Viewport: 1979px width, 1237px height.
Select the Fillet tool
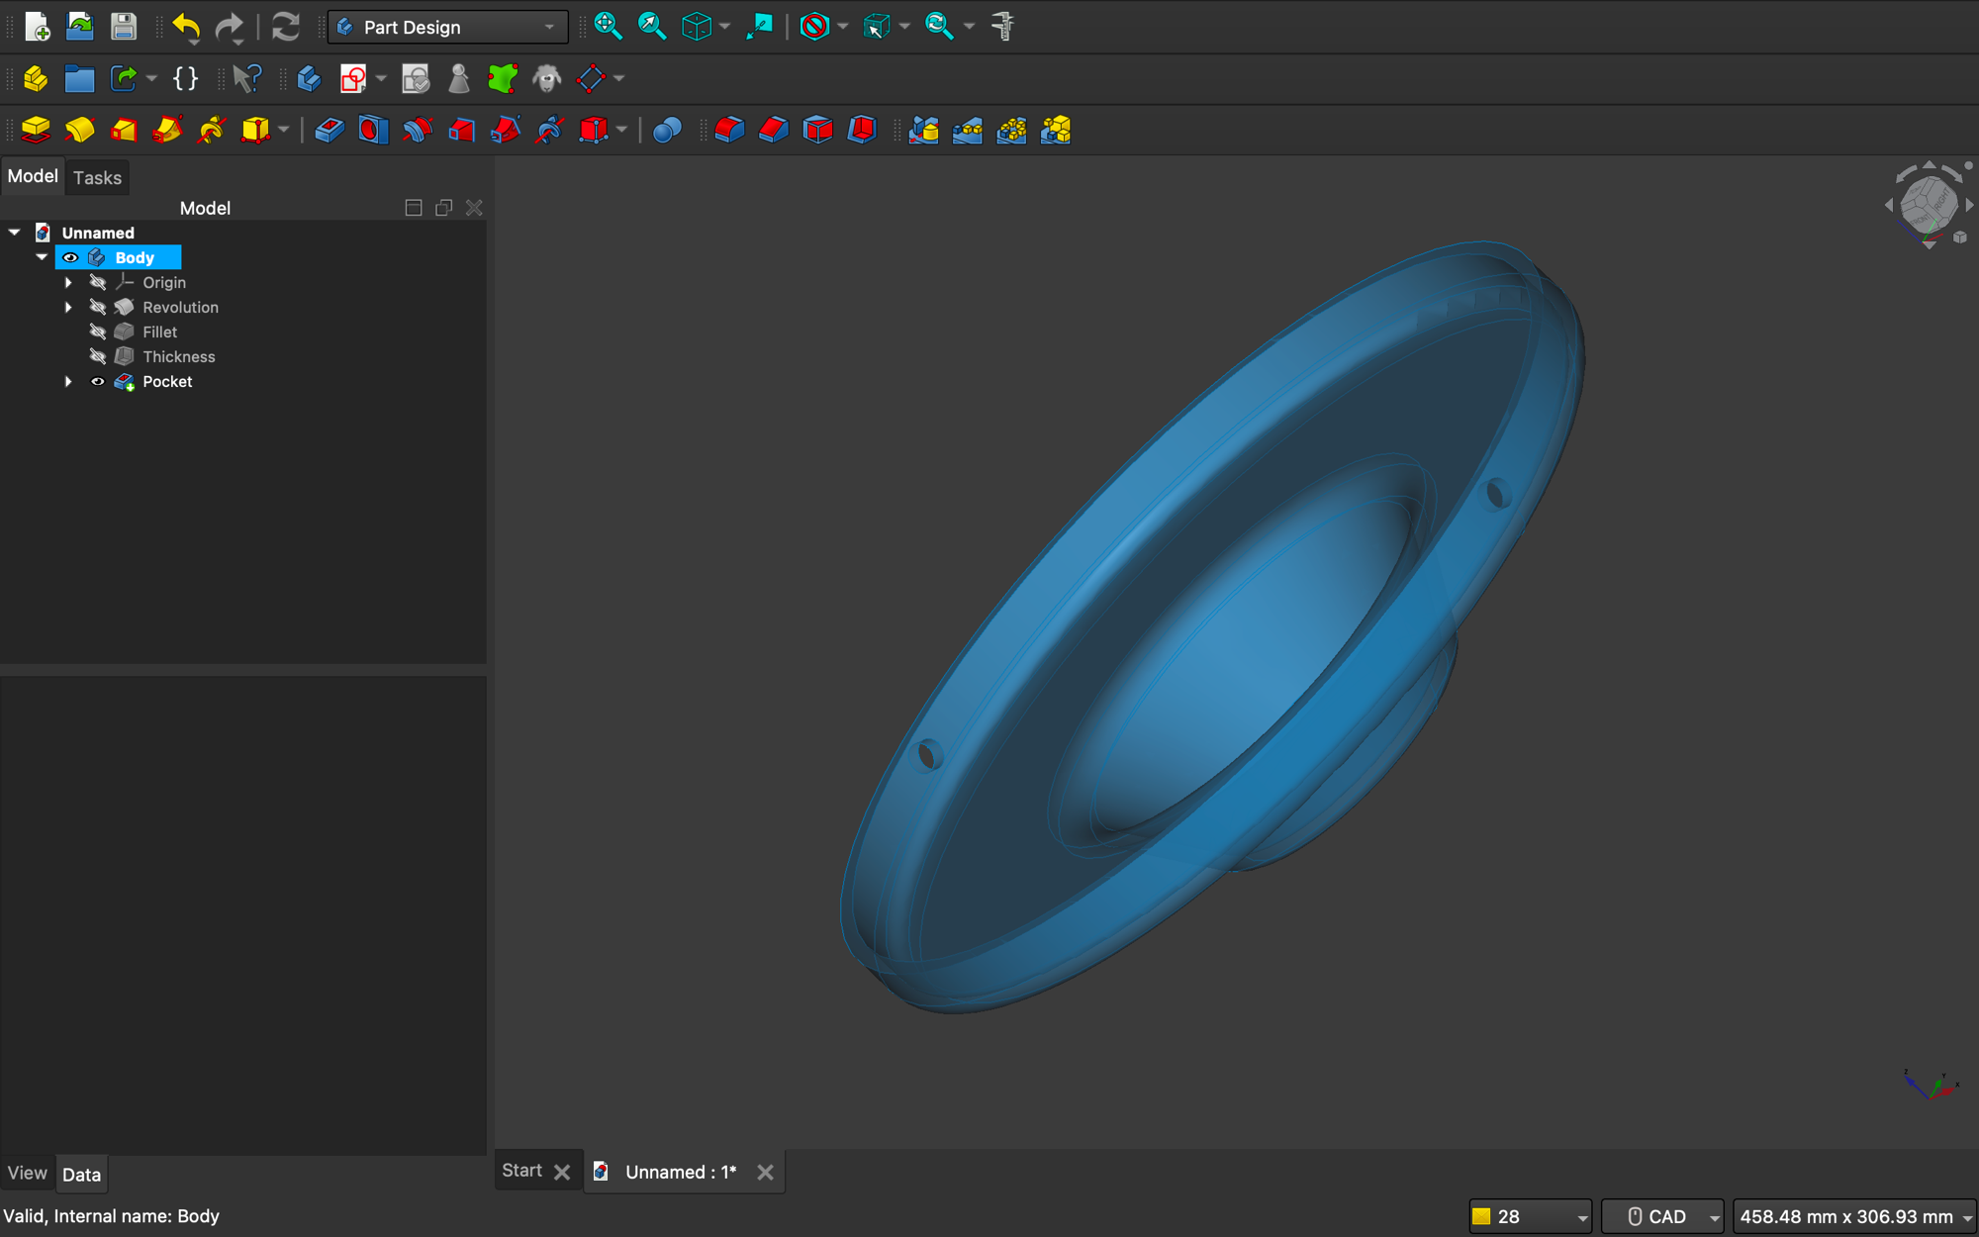coord(729,130)
